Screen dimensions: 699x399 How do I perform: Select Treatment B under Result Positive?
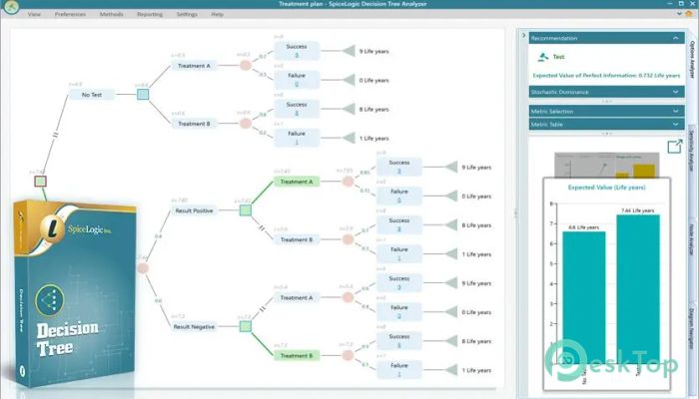(x=297, y=239)
